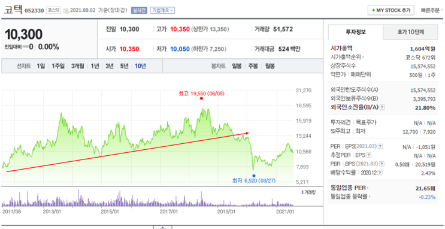Click the 액면가 value 500원
Image resolution: width=445 pixels, height=229 pixels.
coord(416,75)
